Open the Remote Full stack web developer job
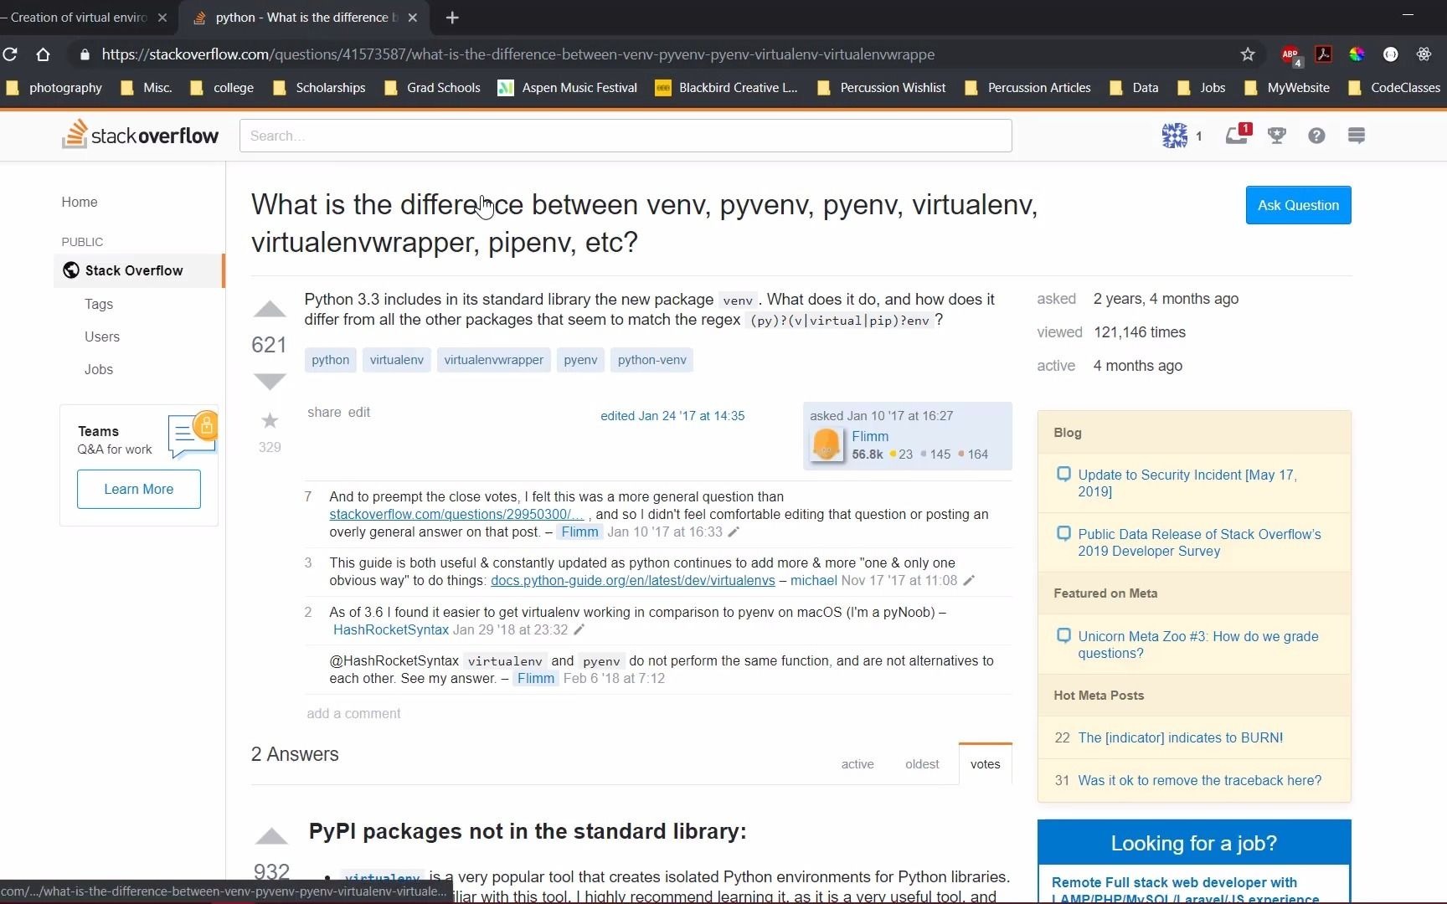1447x904 pixels. [x=1185, y=889]
